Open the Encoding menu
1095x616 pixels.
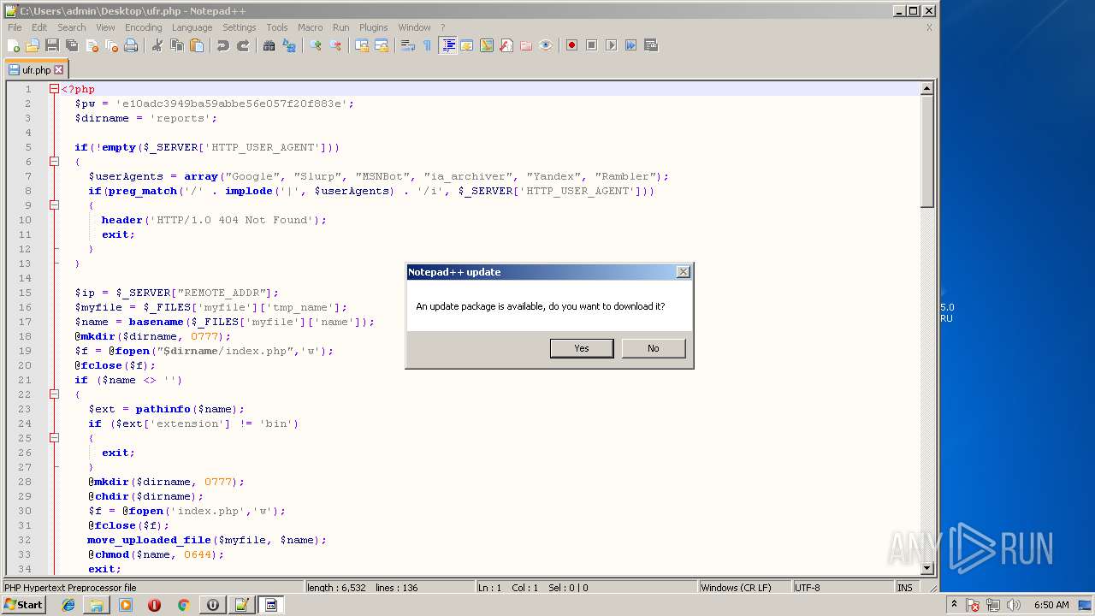pos(143,27)
